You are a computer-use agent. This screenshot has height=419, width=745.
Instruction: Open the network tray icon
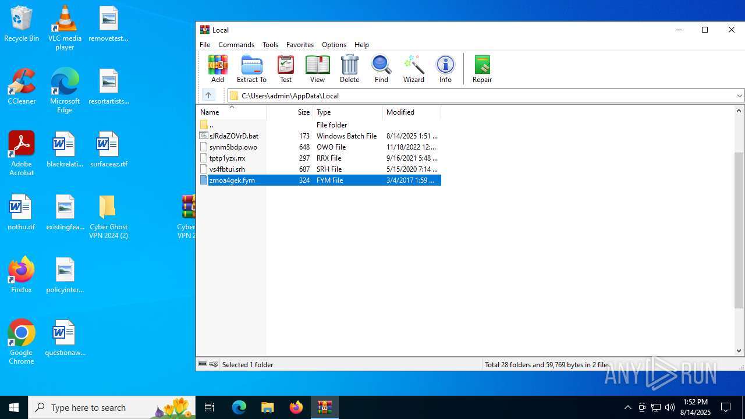pos(656,407)
